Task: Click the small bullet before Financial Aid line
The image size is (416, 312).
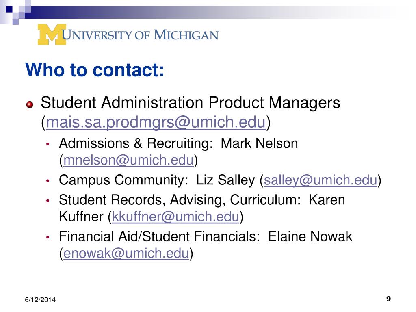Action: [x=48, y=237]
